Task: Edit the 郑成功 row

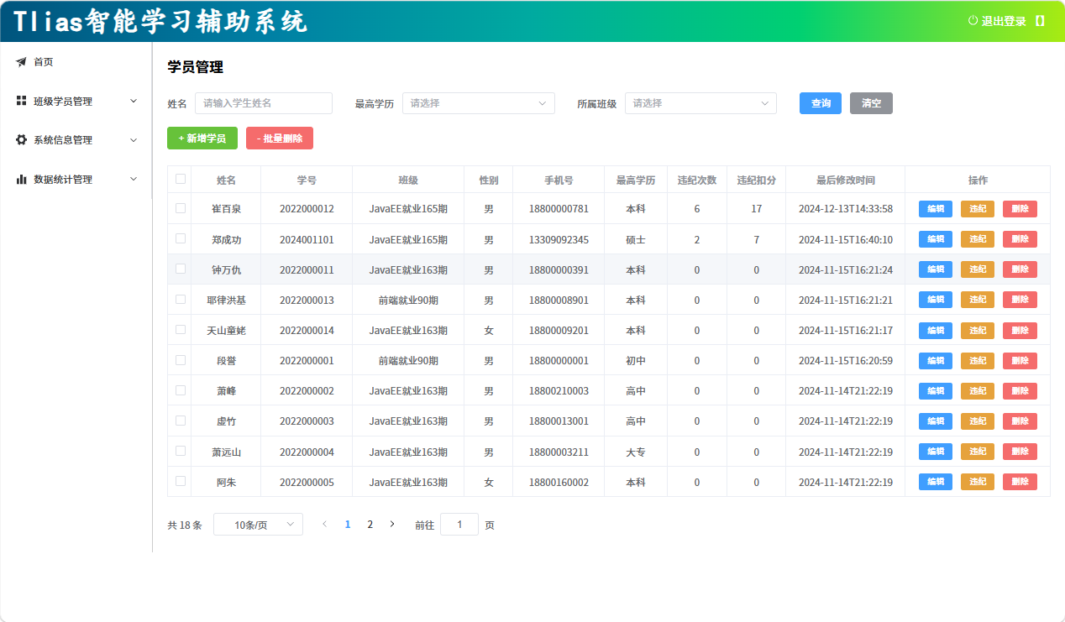Action: (x=936, y=239)
